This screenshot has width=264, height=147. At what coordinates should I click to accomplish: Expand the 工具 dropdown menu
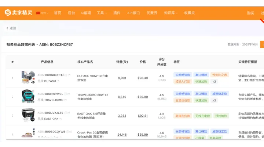coord(102,13)
